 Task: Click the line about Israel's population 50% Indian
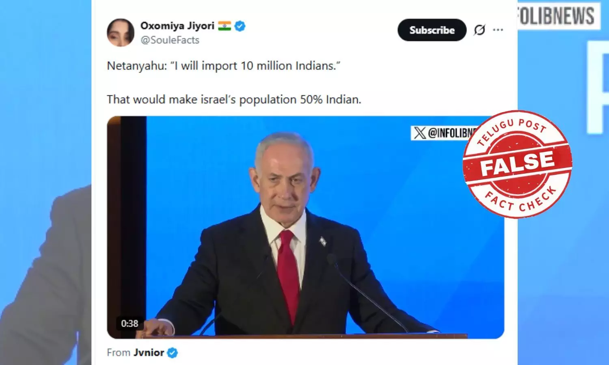click(x=234, y=99)
